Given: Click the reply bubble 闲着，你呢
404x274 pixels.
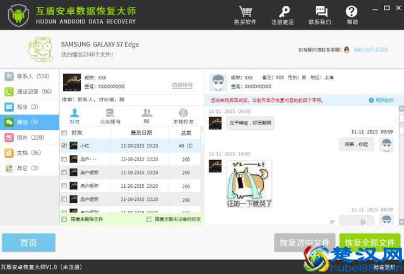Looking at the screenshot, I should click(x=356, y=144).
